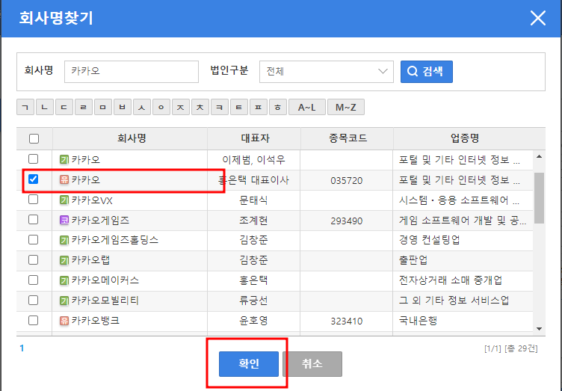562x391 pixels.
Task: Click representative name 문태식
Action: click(253, 200)
